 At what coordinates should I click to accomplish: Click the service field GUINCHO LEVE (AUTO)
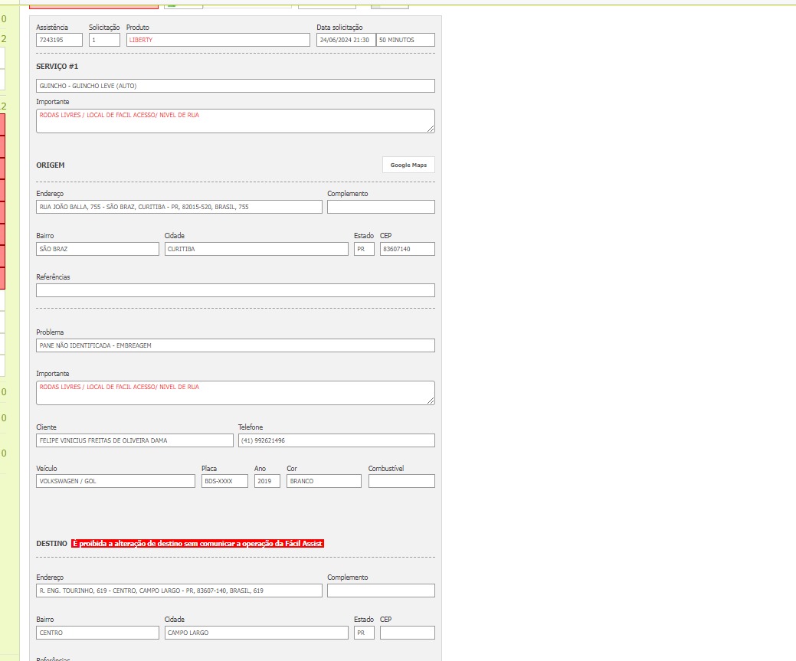tap(235, 86)
